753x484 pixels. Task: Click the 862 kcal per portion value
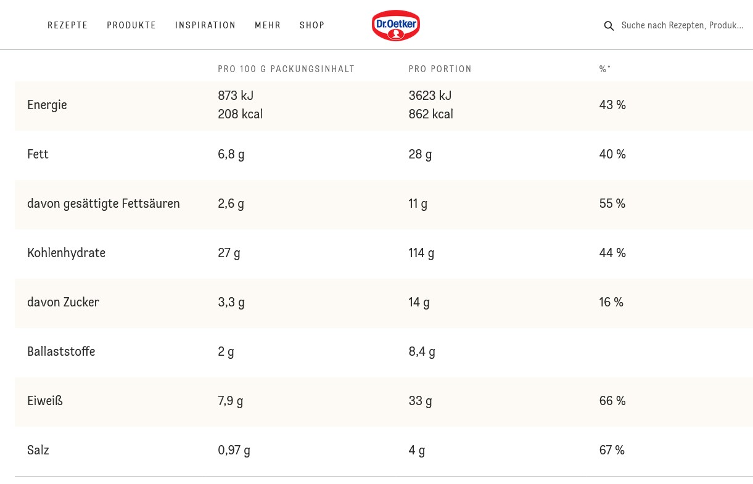pos(431,114)
